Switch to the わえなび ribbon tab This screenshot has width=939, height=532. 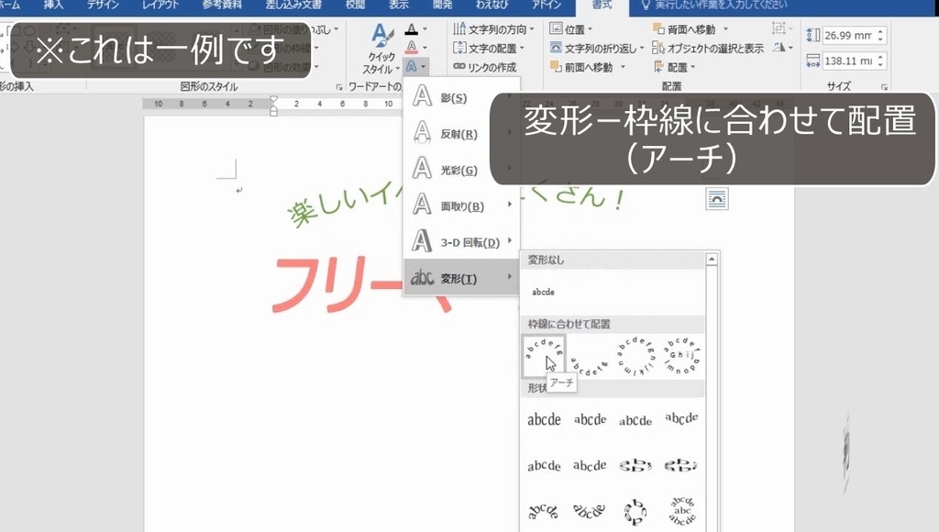click(x=492, y=5)
